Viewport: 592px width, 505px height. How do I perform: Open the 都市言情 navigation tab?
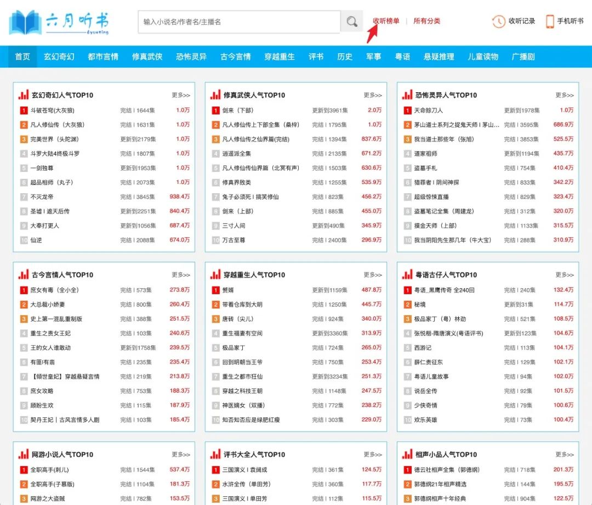(103, 57)
